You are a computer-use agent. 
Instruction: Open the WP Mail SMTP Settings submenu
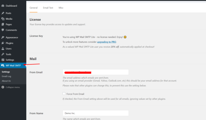tap(6, 72)
